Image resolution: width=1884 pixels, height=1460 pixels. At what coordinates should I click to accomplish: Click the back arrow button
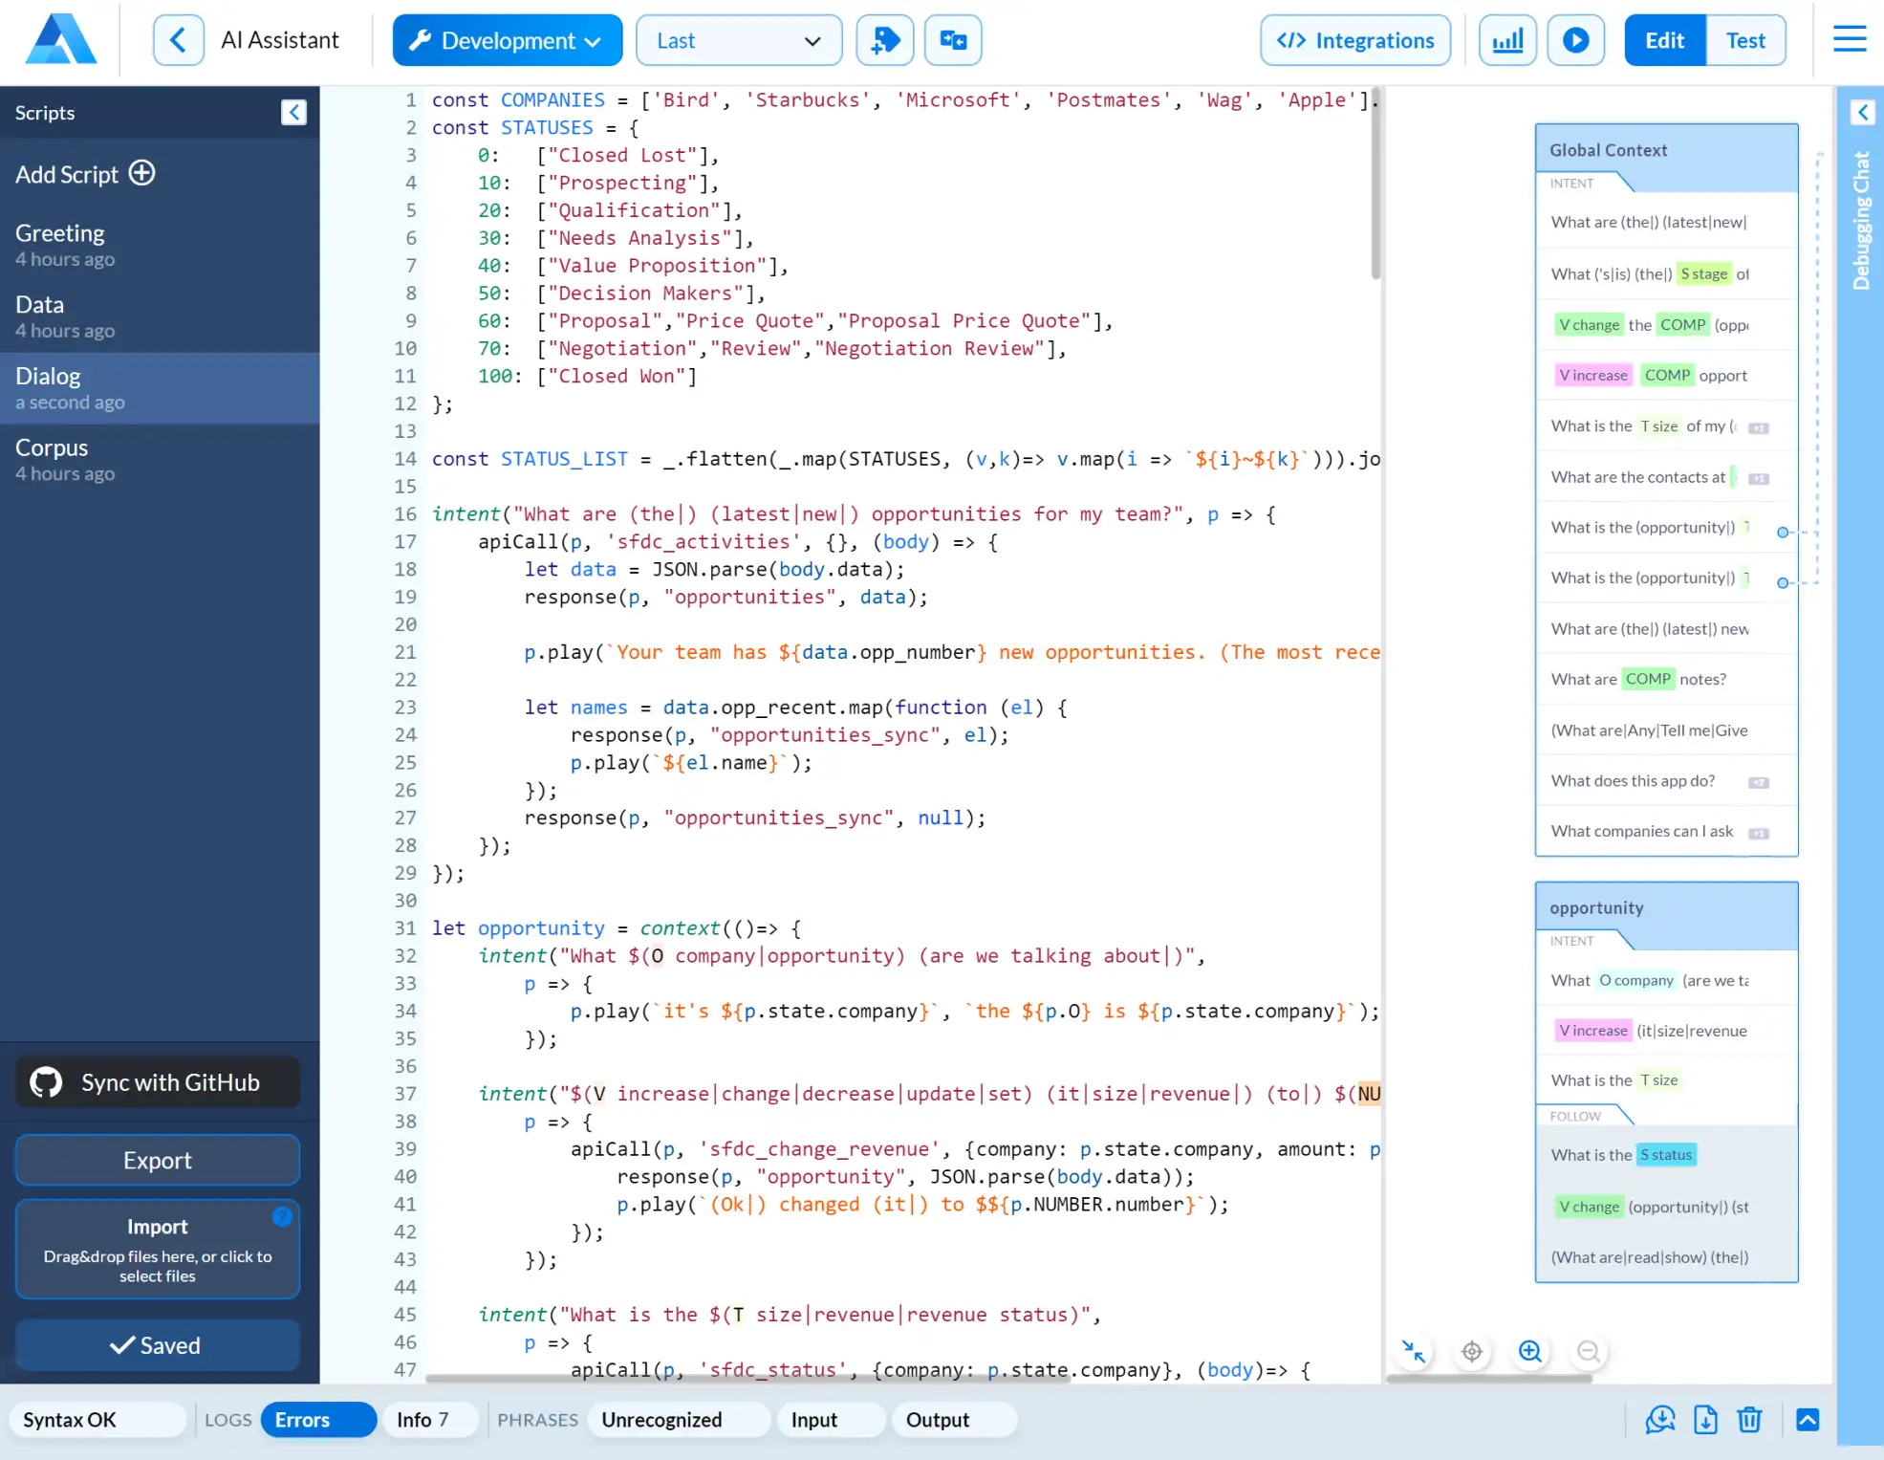[178, 40]
